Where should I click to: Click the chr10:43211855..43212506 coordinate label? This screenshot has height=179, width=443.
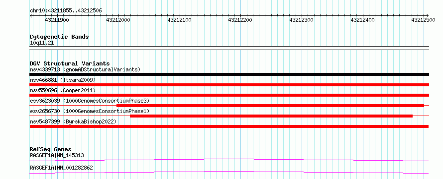[66, 11]
